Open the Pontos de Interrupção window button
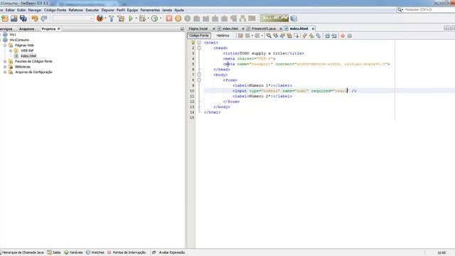The height and width of the screenshot is (256, 455). pos(127,252)
